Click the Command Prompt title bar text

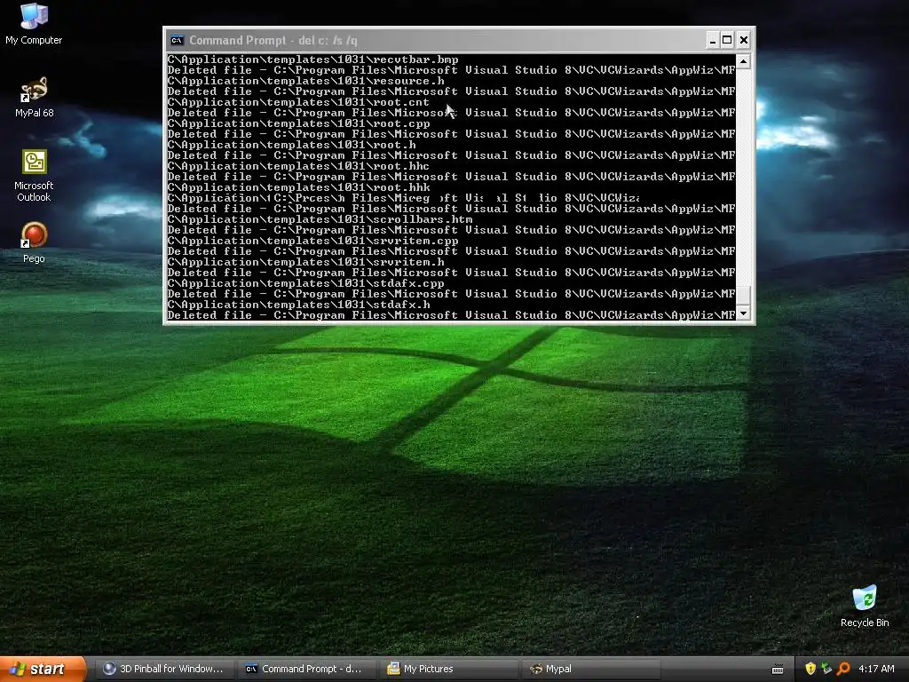click(273, 41)
